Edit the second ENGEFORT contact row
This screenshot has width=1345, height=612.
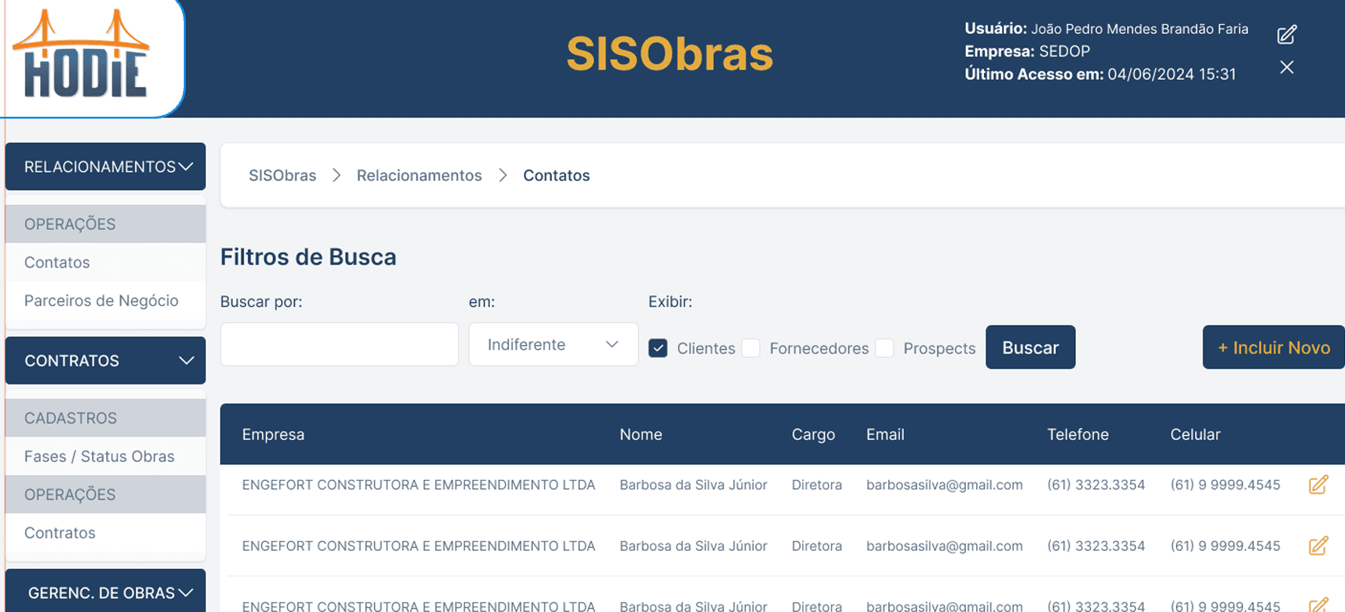pyautogui.click(x=1319, y=546)
